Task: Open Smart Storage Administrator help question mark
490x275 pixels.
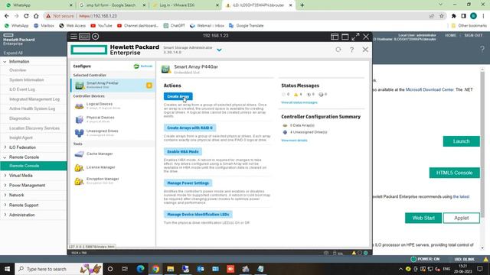Action: click(351, 50)
